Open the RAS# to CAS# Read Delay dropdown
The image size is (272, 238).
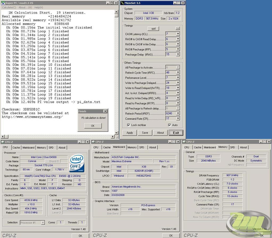tap(178, 39)
